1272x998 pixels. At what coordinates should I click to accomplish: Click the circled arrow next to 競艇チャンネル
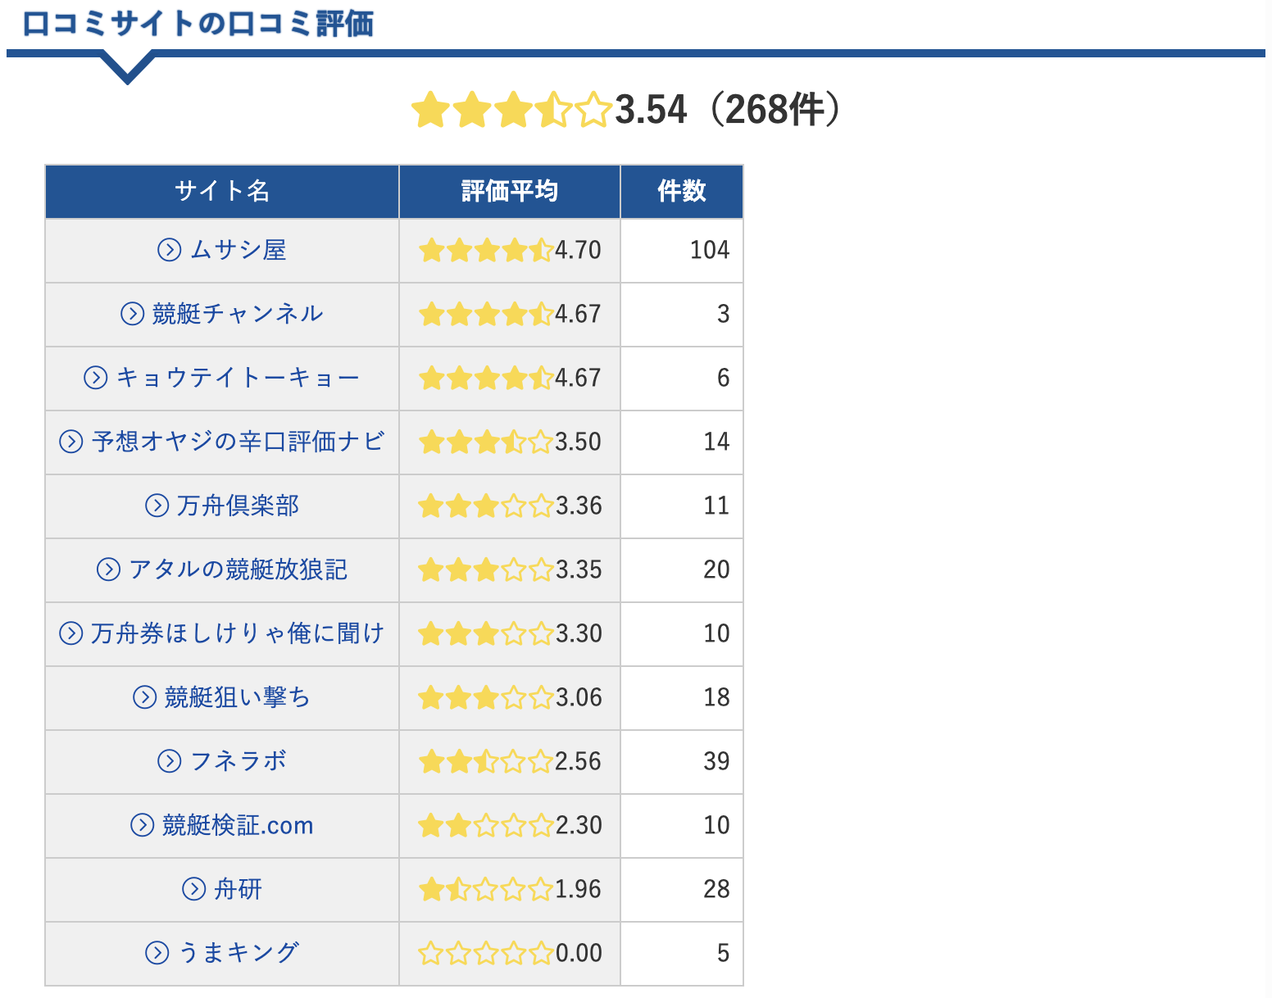(132, 314)
